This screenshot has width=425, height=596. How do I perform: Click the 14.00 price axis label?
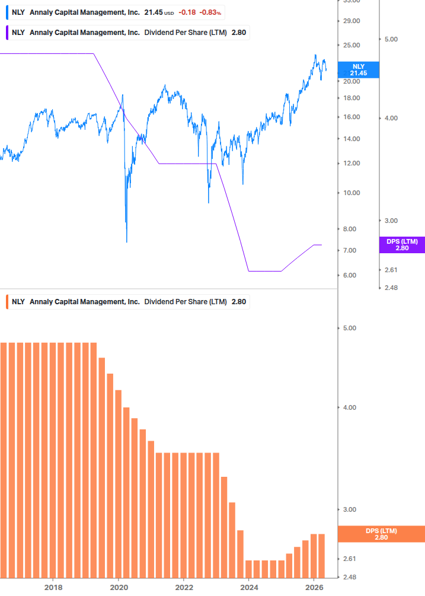click(x=351, y=139)
